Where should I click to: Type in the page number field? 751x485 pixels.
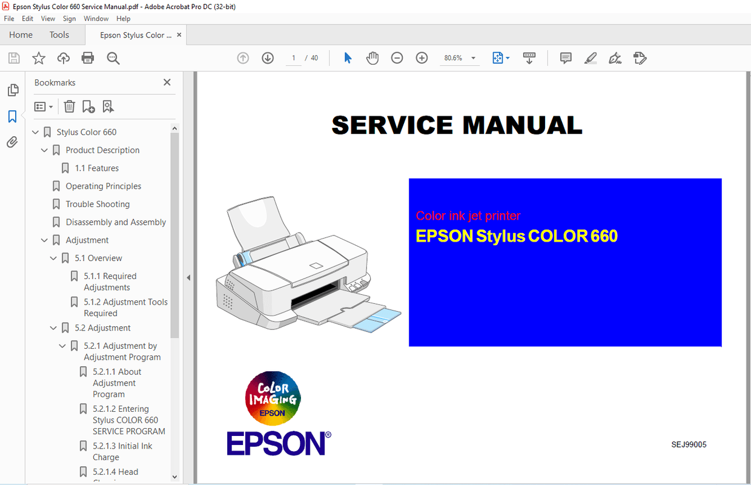click(293, 58)
